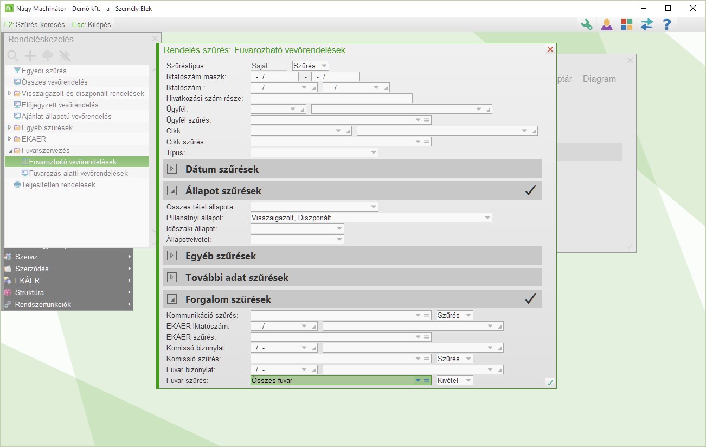Expand the EKAER tree folder
This screenshot has height=447, width=706.
(9, 139)
